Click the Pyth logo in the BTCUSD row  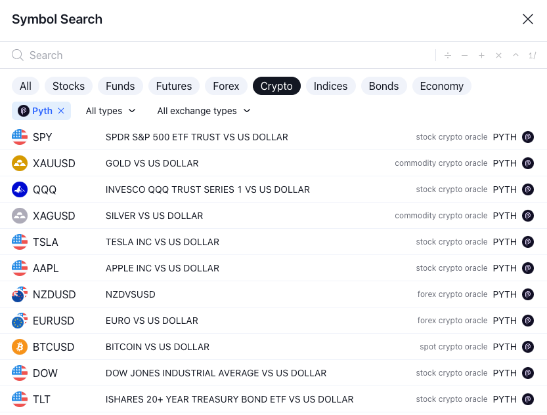(x=528, y=347)
